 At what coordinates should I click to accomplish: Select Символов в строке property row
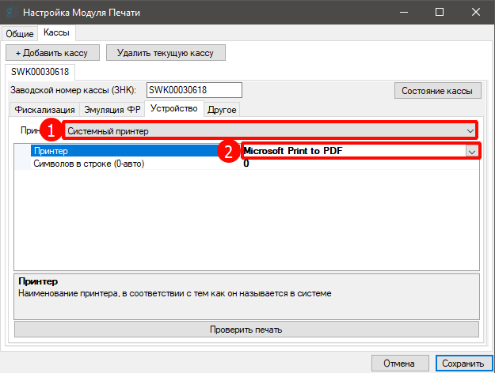[127, 164]
